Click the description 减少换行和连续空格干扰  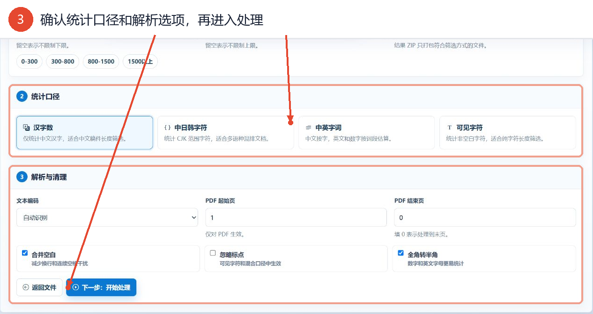click(59, 264)
